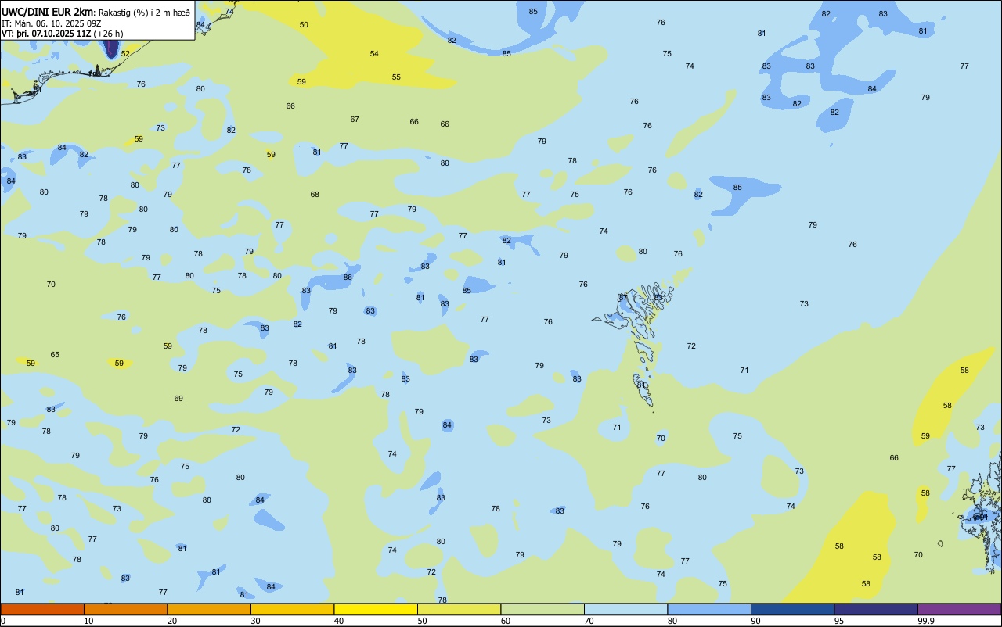Click the valid time "VT: þri. 07.10.2025 11Z (+26 h)"
Screen dimensions: 1002x627
tap(63, 34)
